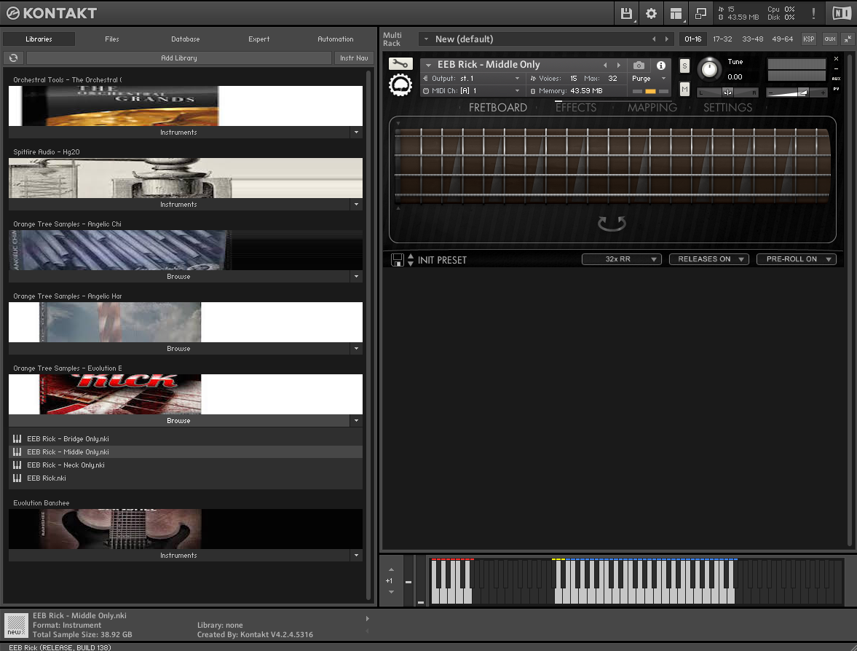The width and height of the screenshot is (857, 651).
Task: Click Browse button under Angelic Chi
Action: coord(178,277)
